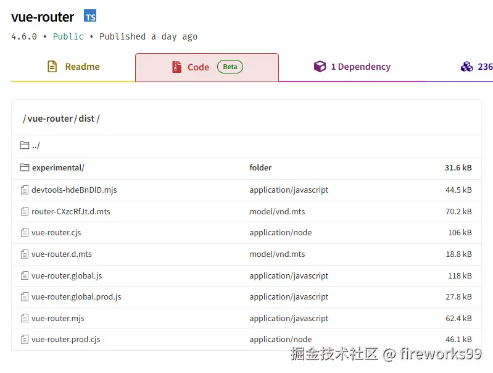The width and height of the screenshot is (493, 373).
Task: Click the 62.4 kB size value
Action: click(x=458, y=319)
